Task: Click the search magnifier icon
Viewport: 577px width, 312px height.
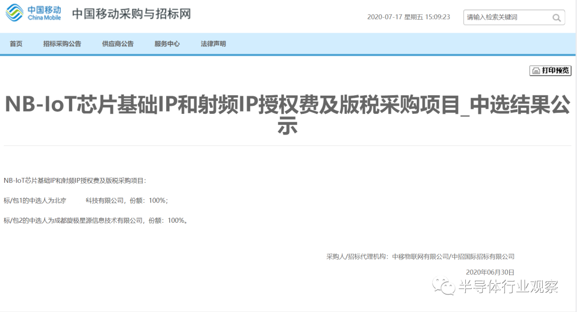Action: [x=556, y=18]
